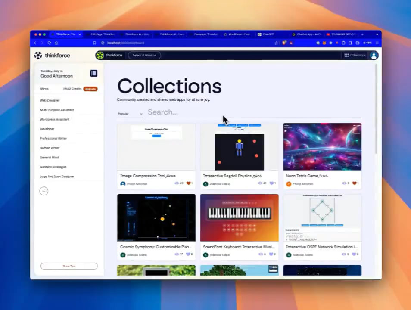
Task: Expand the Select A Mind dropdown
Action: (x=144, y=55)
